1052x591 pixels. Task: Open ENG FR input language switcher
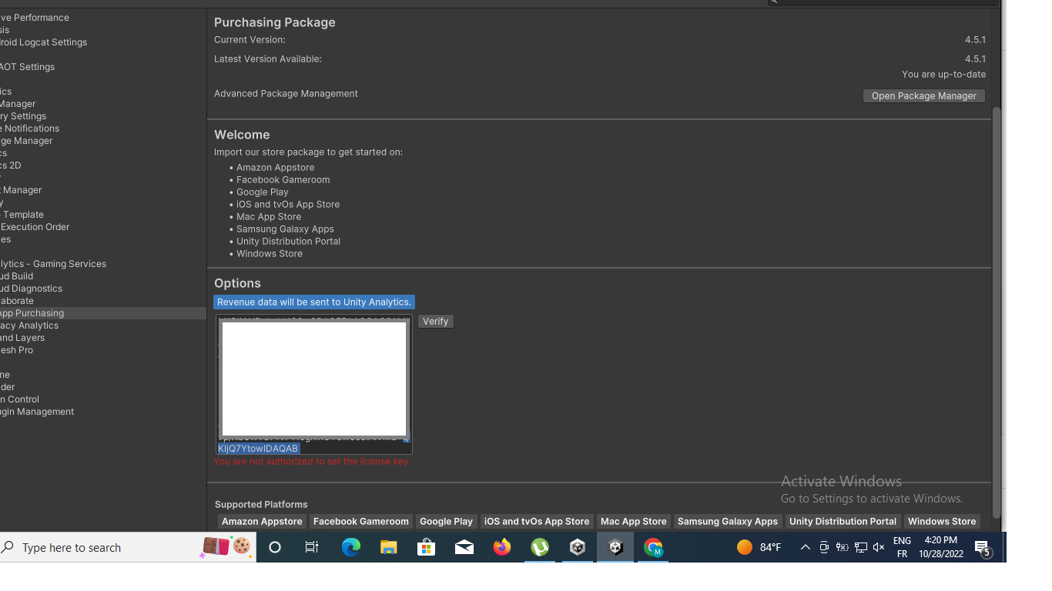click(x=902, y=547)
